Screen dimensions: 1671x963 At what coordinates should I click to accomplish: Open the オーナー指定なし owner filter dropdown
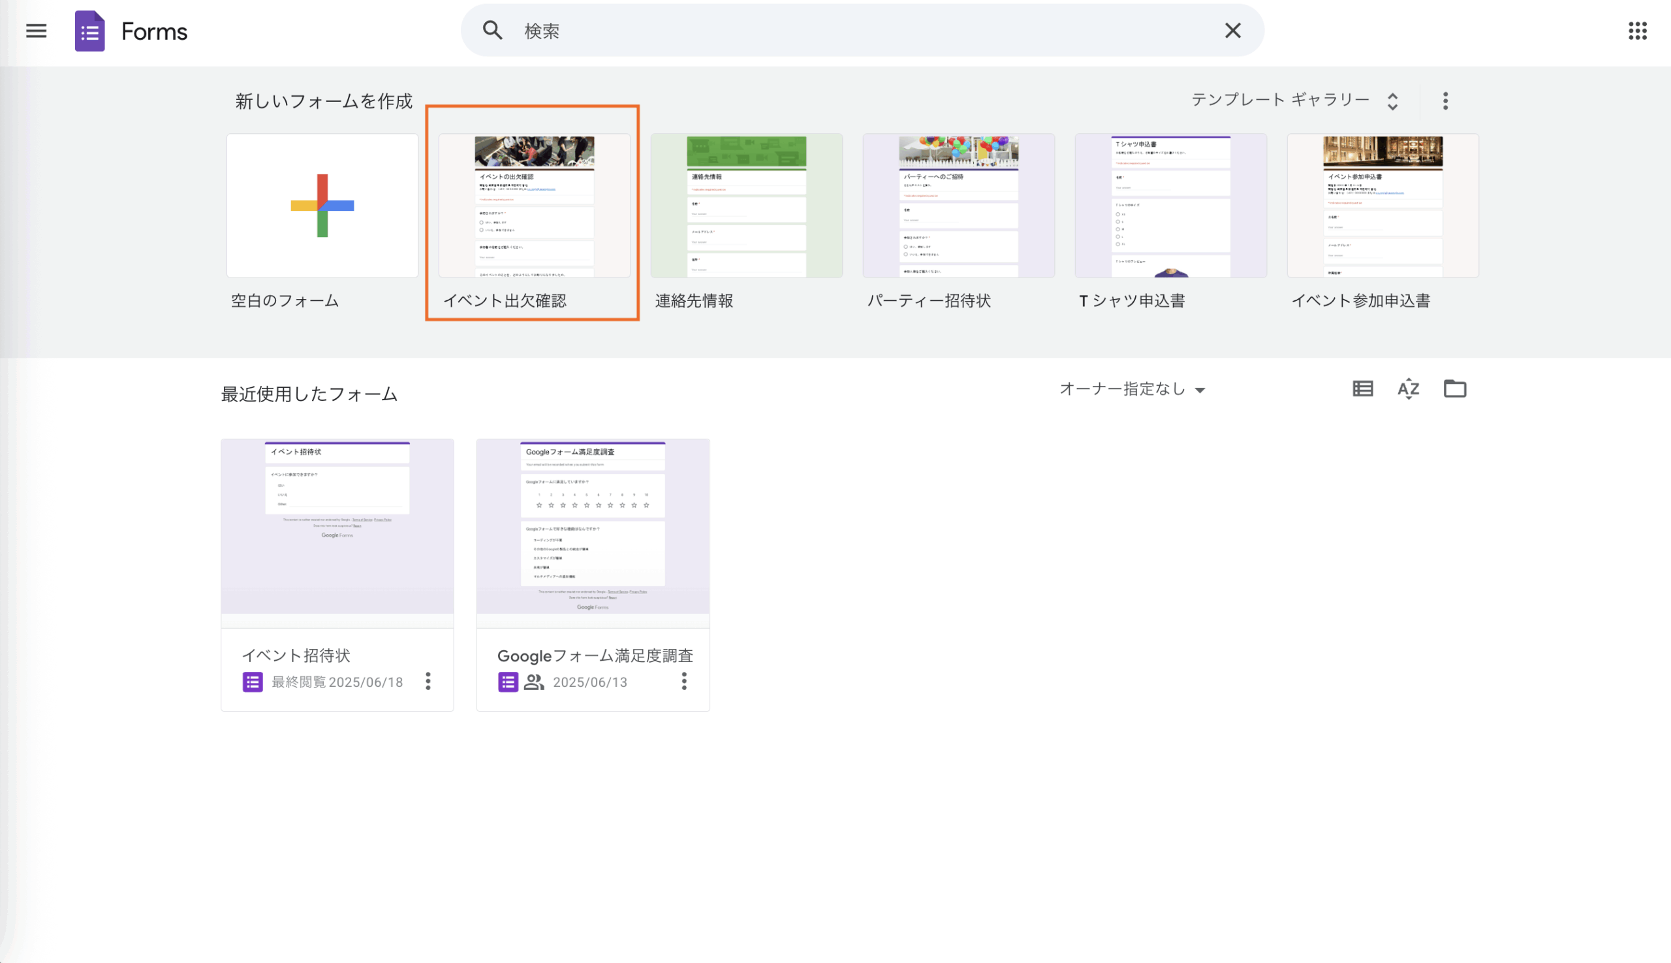1132,389
